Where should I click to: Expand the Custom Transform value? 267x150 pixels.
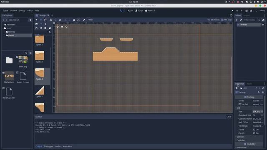click(x=257, y=119)
